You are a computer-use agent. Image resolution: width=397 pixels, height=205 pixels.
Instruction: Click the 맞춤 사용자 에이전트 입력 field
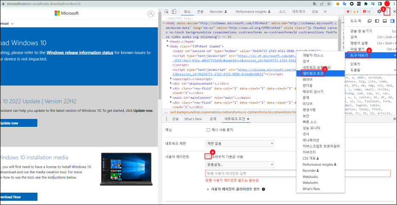click(x=298, y=173)
